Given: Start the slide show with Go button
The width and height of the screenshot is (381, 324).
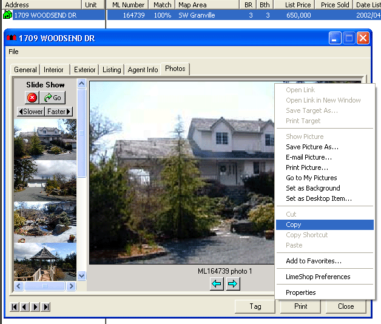Looking at the screenshot, I should point(53,98).
